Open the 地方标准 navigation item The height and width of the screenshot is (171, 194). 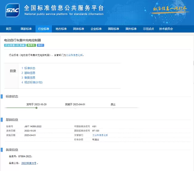coord(61,29)
